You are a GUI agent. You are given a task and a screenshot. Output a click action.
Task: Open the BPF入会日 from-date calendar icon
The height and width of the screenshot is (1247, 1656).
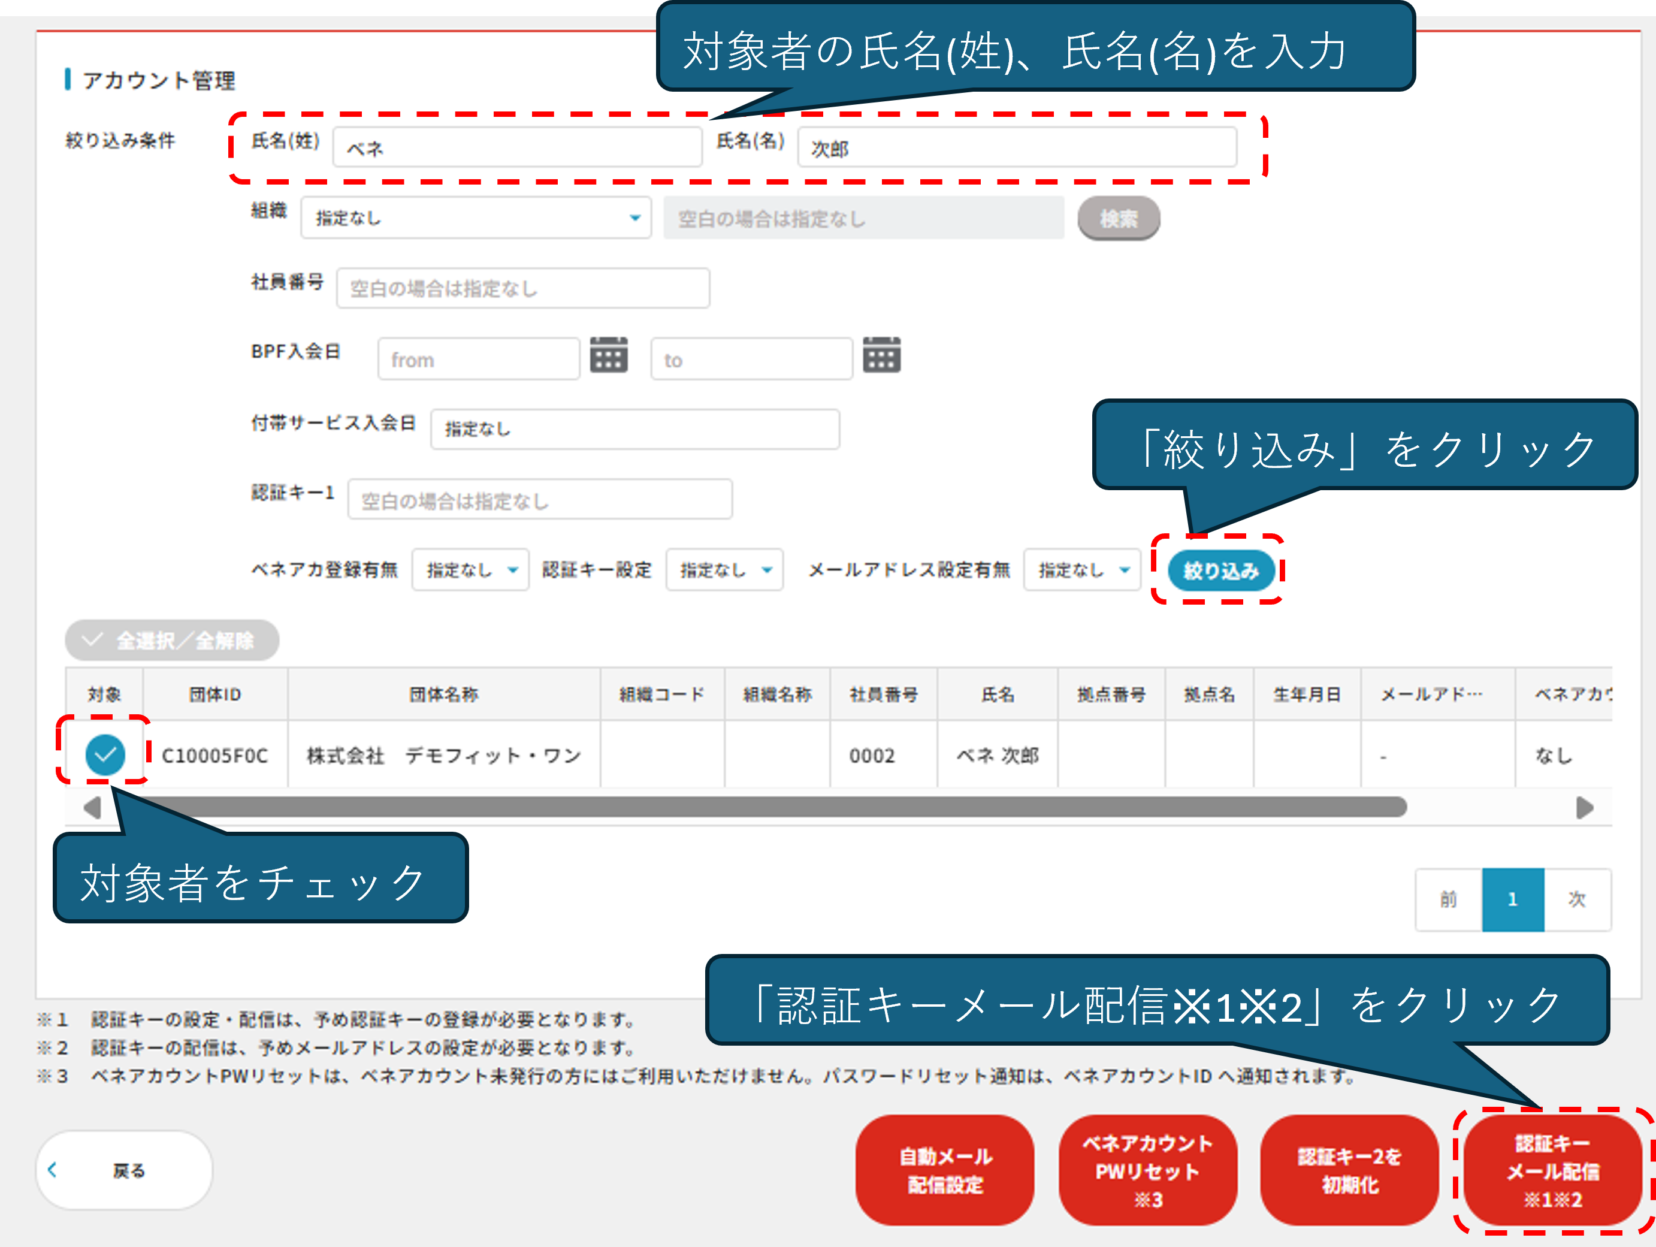click(x=608, y=355)
